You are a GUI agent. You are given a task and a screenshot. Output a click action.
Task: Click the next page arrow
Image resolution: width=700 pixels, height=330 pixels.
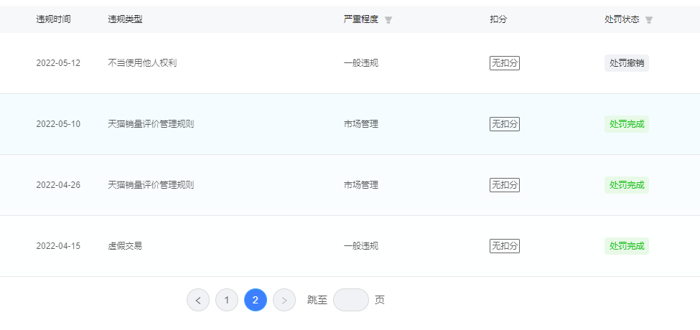(284, 300)
